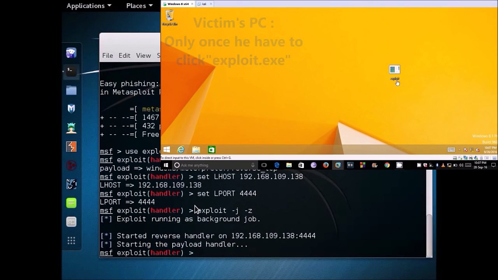Open host notification center icon

(x=493, y=165)
